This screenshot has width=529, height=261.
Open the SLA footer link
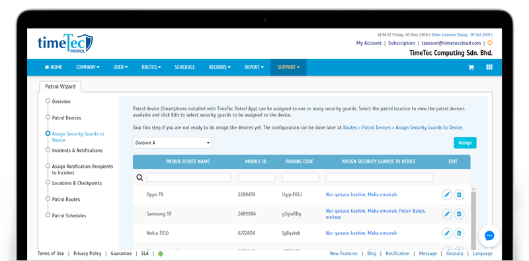145,254
